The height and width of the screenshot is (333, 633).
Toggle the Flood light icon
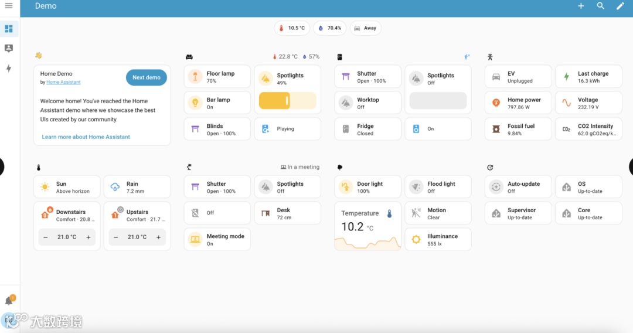[x=416, y=187]
